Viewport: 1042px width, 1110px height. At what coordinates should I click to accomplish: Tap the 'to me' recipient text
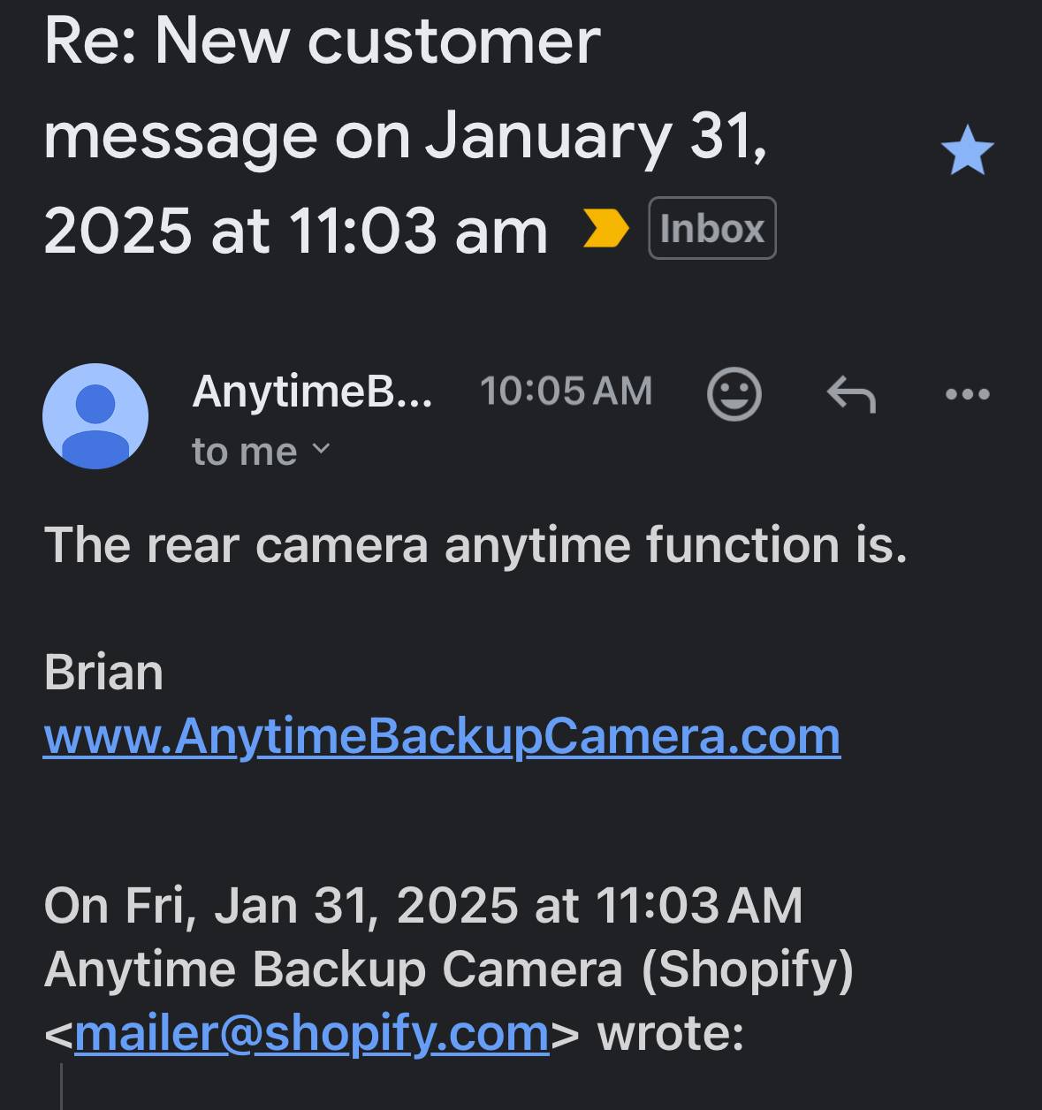(x=245, y=452)
